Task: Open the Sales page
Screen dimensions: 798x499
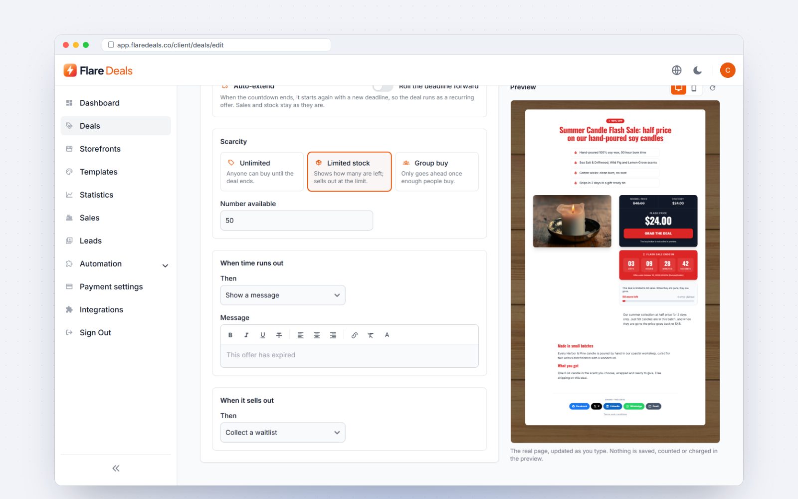Action: [x=116, y=218]
